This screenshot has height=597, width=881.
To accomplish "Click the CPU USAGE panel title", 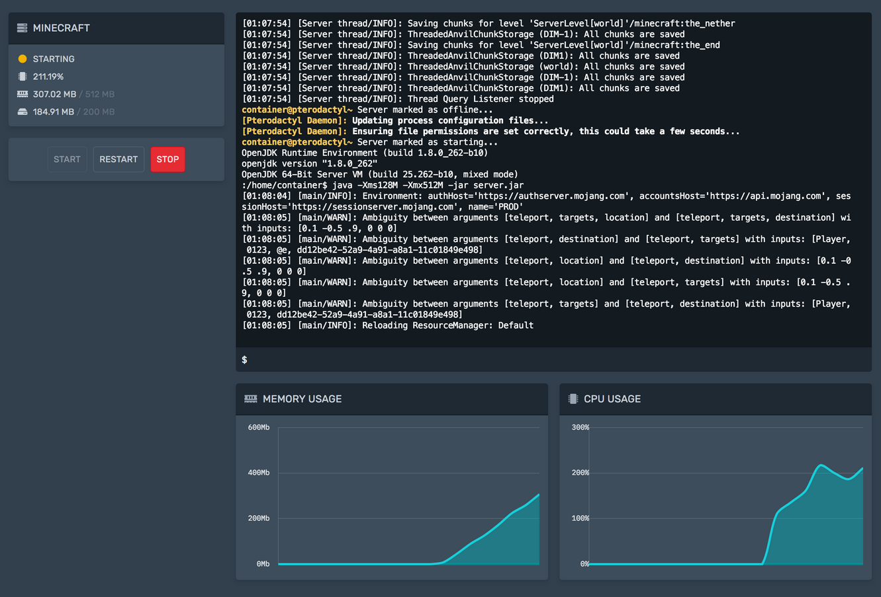I will tap(612, 399).
